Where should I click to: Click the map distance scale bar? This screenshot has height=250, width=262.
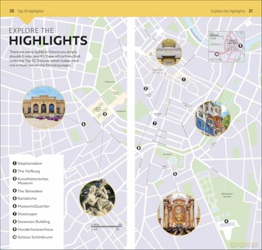coord(106,227)
